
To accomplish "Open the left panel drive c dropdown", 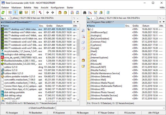I will pyautogui.click(x=5, y=18).
